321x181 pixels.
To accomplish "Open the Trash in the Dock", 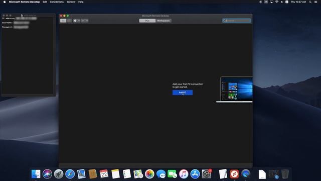I will (x=285, y=174).
